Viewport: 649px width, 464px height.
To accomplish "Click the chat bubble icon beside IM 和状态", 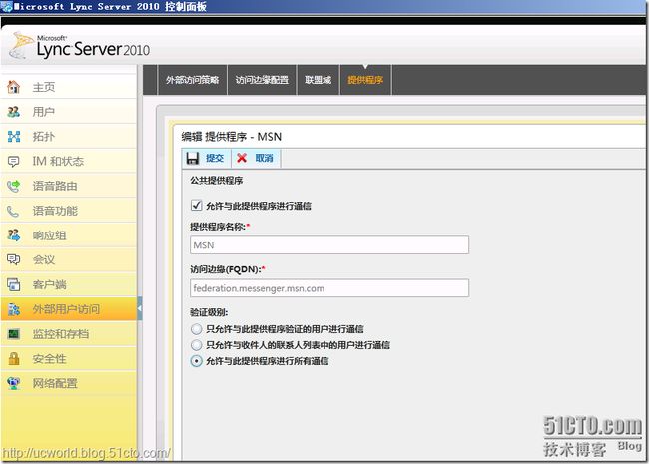I will tap(14, 161).
